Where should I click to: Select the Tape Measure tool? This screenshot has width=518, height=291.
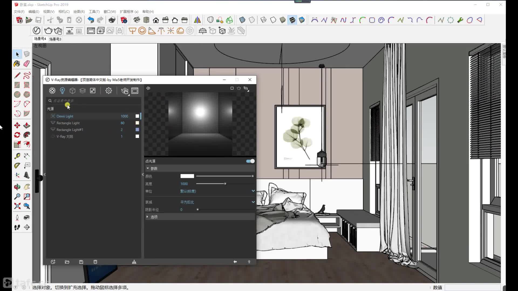pos(17,156)
